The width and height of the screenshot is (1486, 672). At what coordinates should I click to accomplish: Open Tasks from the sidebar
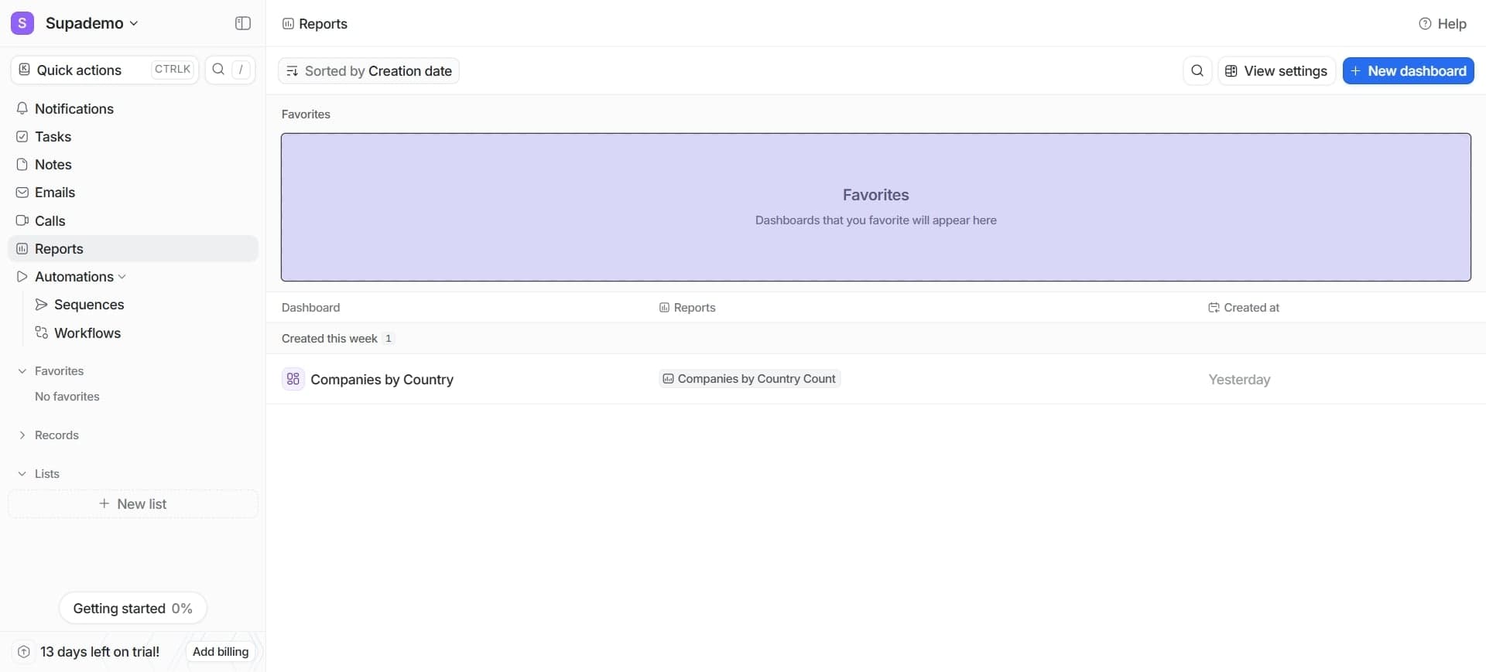pyautogui.click(x=53, y=137)
